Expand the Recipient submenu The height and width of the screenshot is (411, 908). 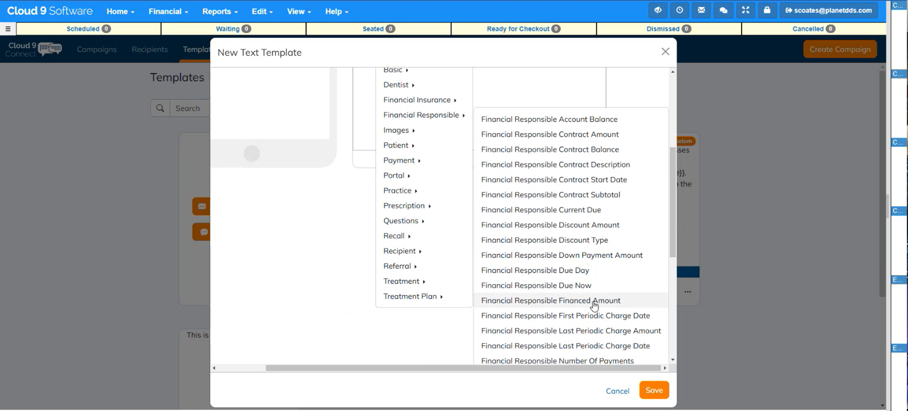[x=424, y=251]
